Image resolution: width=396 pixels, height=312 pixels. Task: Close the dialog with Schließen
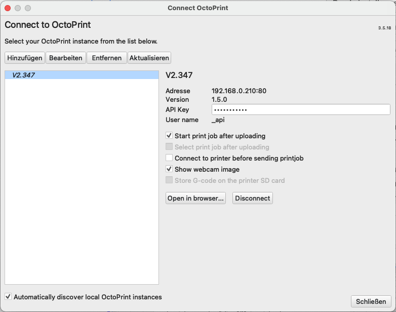371,301
